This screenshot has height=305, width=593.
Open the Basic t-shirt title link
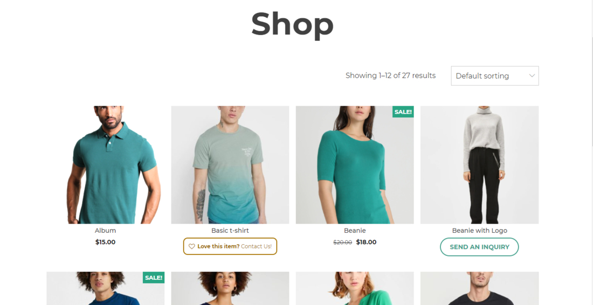(230, 231)
